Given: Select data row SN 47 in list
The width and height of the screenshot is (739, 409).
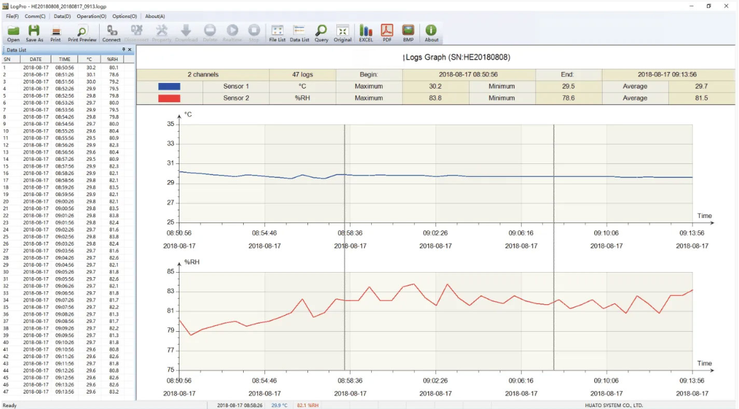Looking at the screenshot, I should 64,392.
